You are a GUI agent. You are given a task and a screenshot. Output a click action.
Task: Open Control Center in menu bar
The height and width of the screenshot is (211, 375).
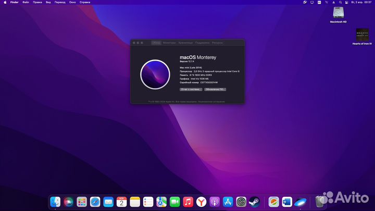point(346,2)
